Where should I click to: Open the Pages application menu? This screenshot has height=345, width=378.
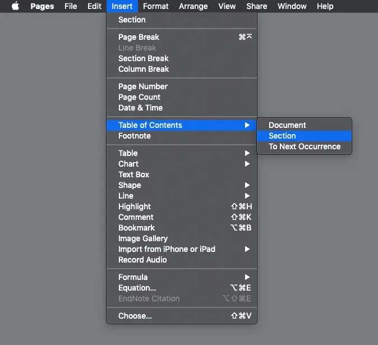point(42,6)
